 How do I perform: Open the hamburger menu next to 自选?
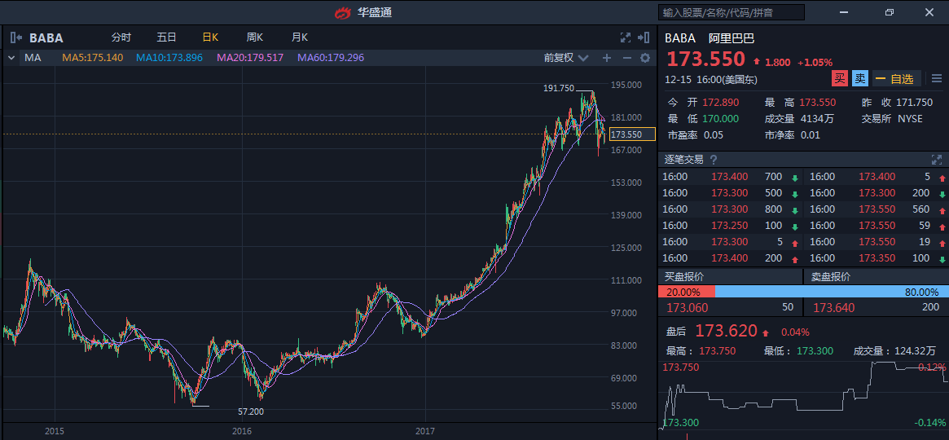(936, 78)
